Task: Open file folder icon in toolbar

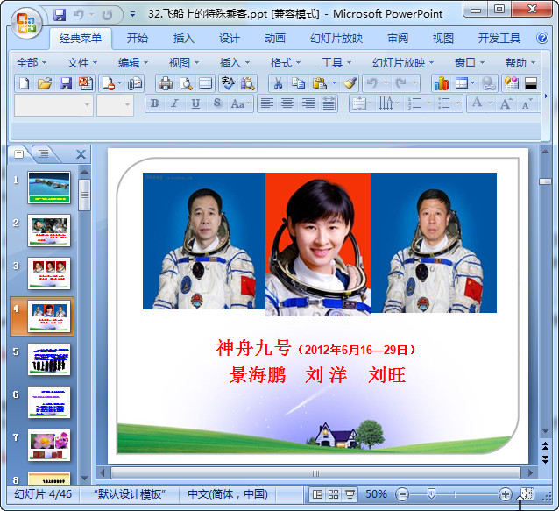Action: coord(45,83)
